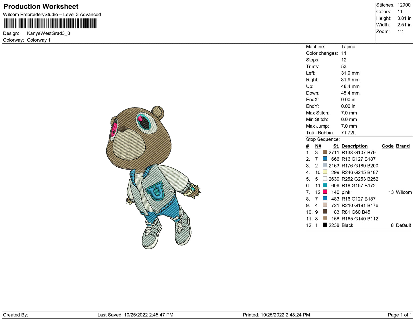Select the design name "KanyeWestGrad3_8"
The width and height of the screenshot is (415, 319).
click(49, 33)
